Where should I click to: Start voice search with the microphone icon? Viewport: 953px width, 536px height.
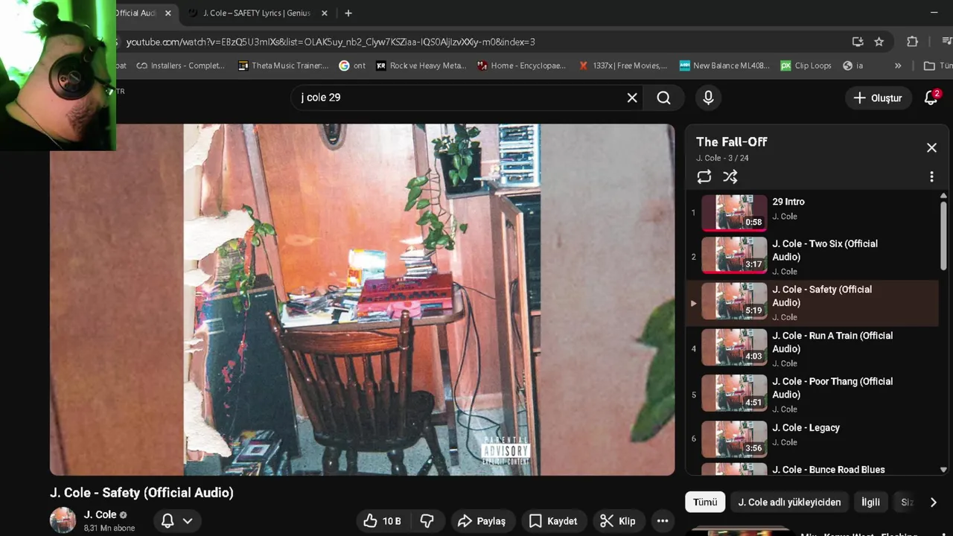(708, 98)
